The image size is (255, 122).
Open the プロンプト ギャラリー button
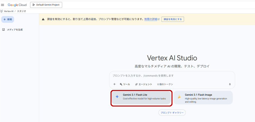pyautogui.click(x=172, y=112)
